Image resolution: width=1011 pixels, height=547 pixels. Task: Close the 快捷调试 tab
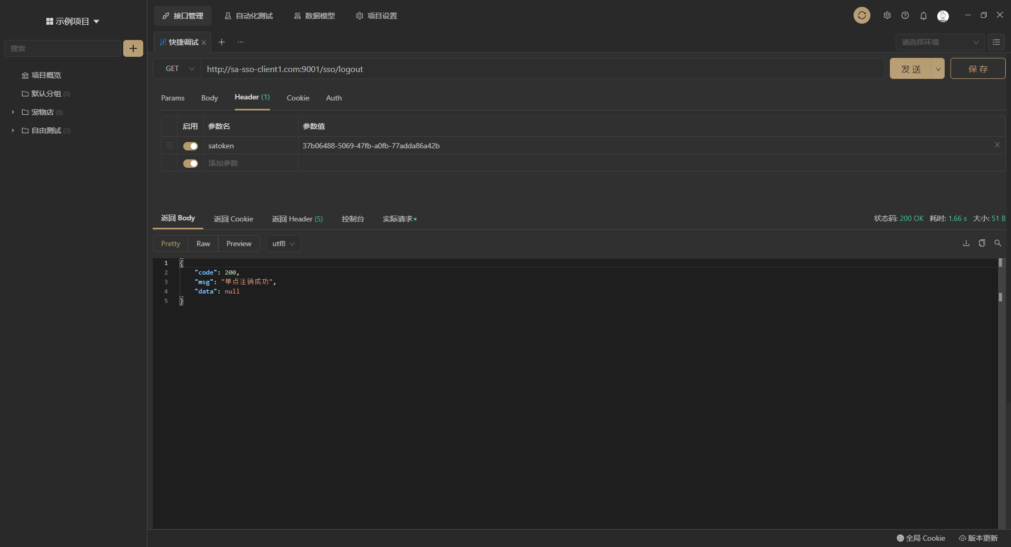(x=204, y=43)
